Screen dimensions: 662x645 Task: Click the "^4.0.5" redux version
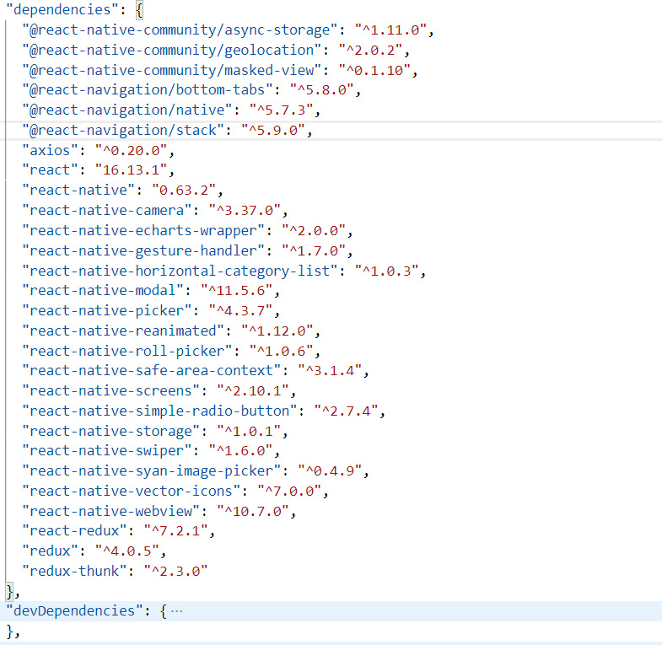point(127,551)
